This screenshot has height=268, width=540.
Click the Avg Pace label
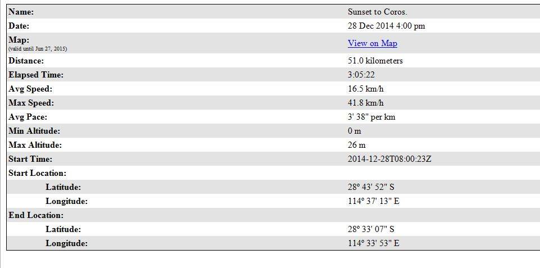[x=28, y=117]
